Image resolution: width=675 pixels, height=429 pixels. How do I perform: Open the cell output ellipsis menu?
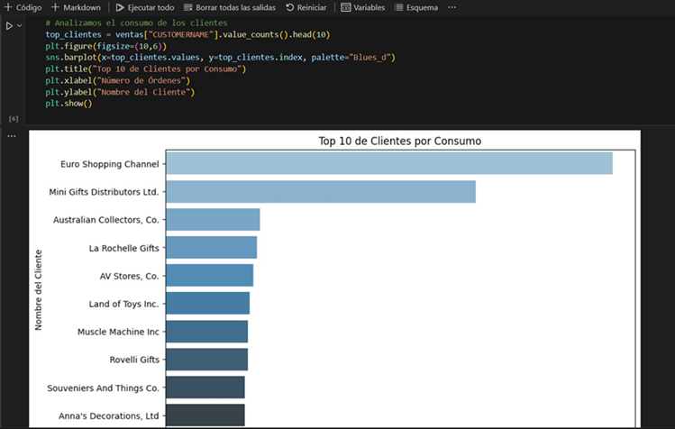11,136
